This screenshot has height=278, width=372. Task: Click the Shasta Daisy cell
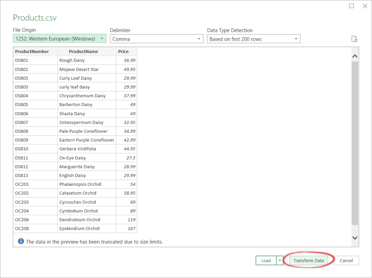click(x=87, y=114)
